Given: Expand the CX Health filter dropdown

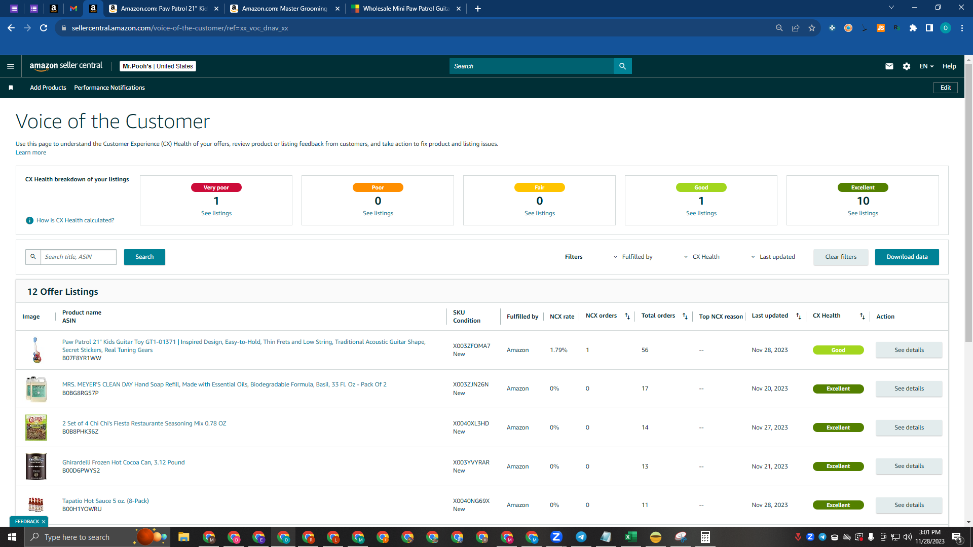Looking at the screenshot, I should [x=702, y=257].
